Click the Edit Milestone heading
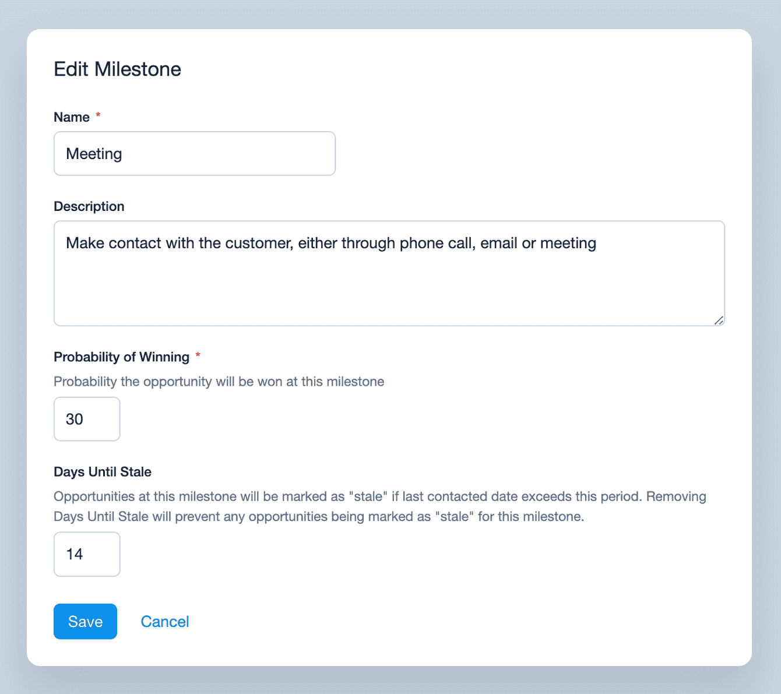The image size is (781, 694). [x=117, y=69]
